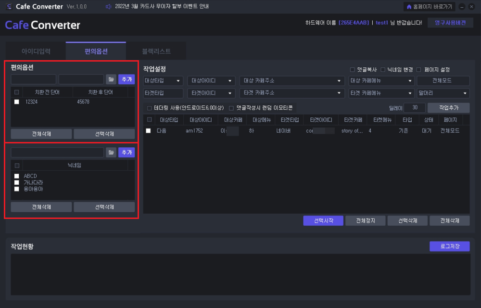Click 전체삭제 below the task table
Viewport: 481px width, 308px height.
click(x=450, y=220)
